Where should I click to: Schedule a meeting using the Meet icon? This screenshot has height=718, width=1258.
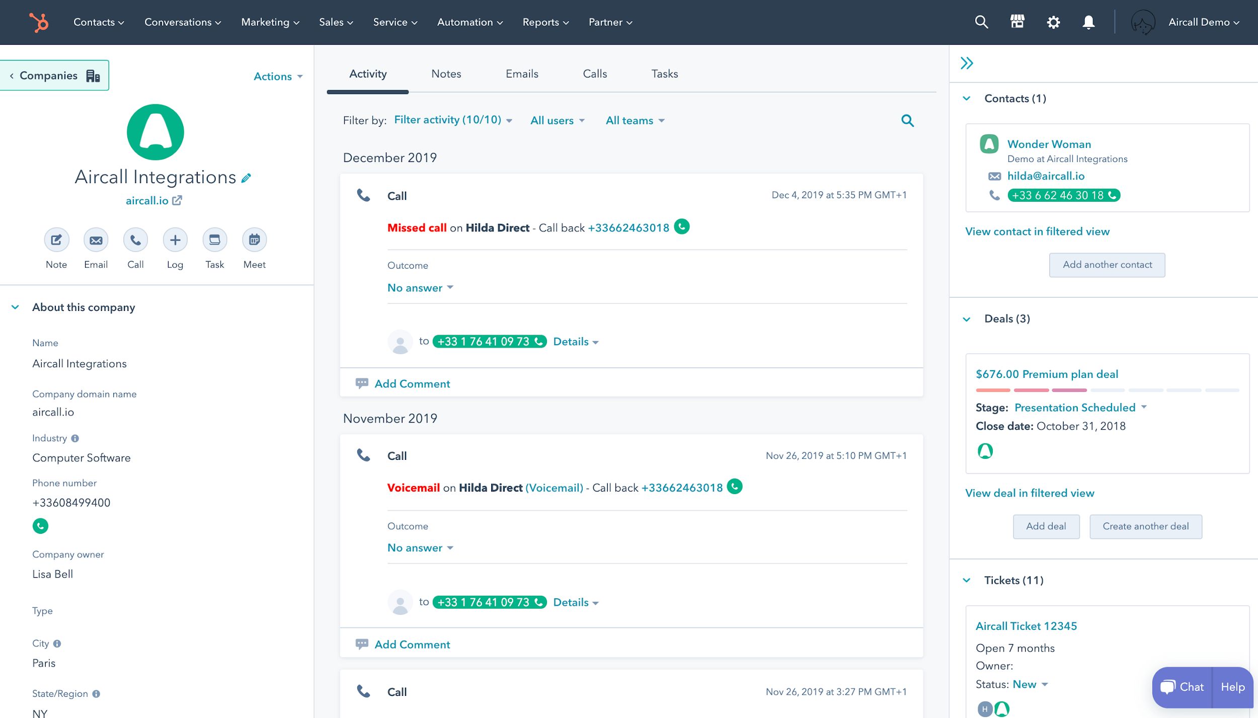[254, 240]
